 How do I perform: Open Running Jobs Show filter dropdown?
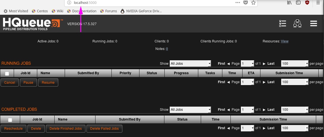pyautogui.click(x=190, y=63)
